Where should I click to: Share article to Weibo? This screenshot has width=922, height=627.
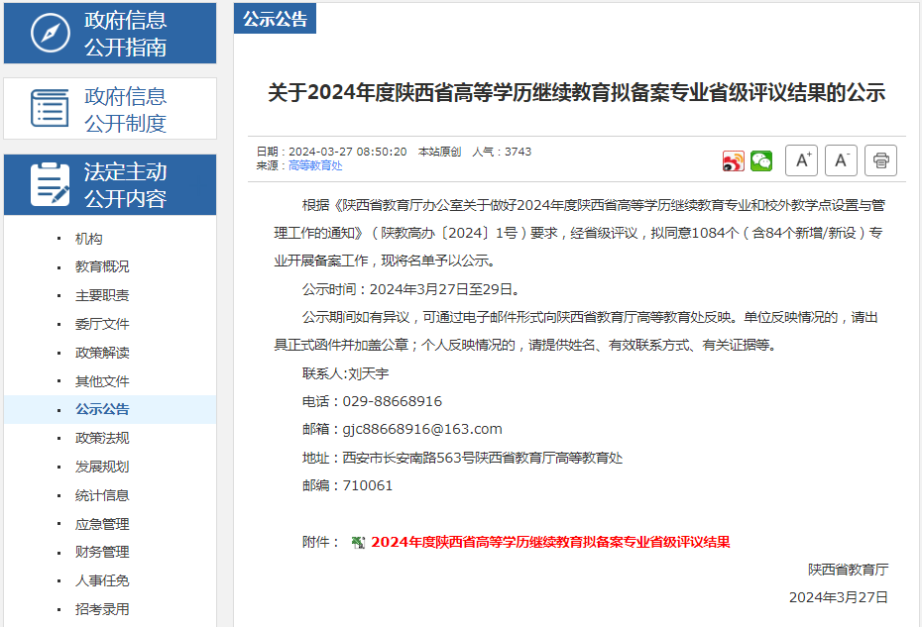coord(733,160)
